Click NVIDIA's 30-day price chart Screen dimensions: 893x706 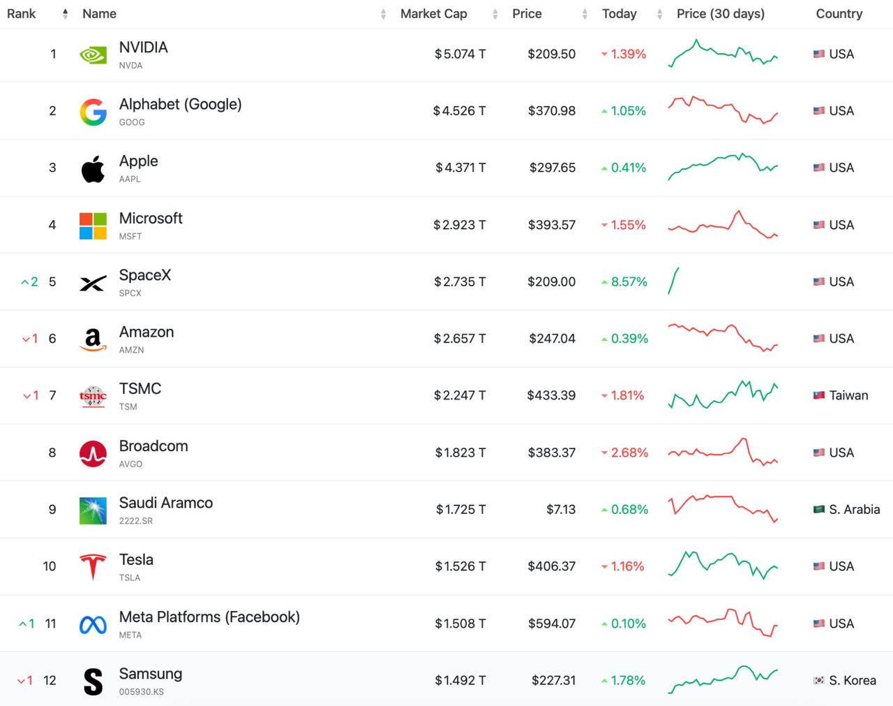coord(723,53)
